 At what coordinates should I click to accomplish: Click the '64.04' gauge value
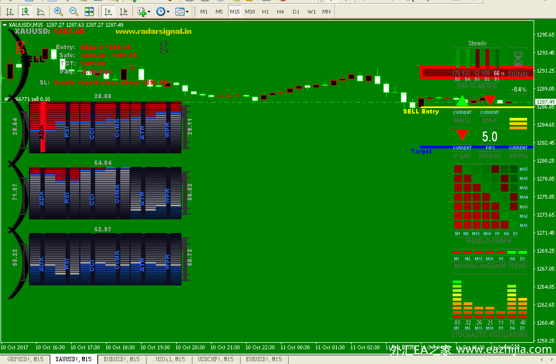click(103, 163)
